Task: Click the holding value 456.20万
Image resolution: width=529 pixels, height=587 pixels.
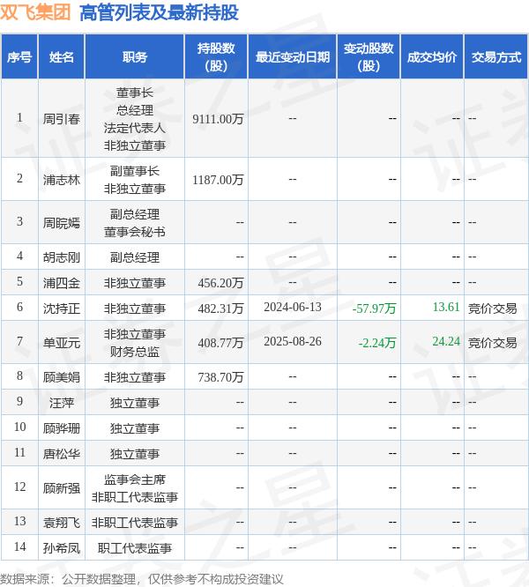Action: point(221,283)
